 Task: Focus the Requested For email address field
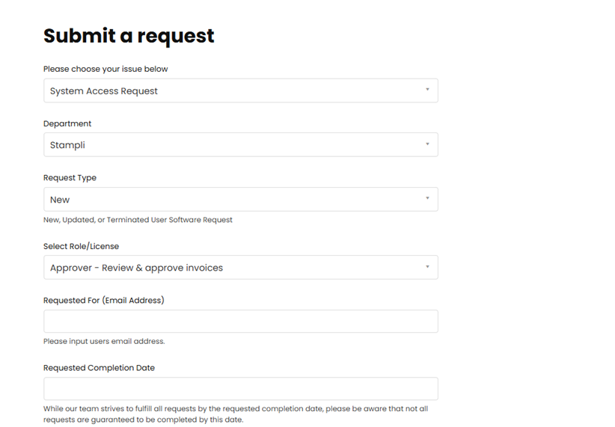(x=240, y=321)
